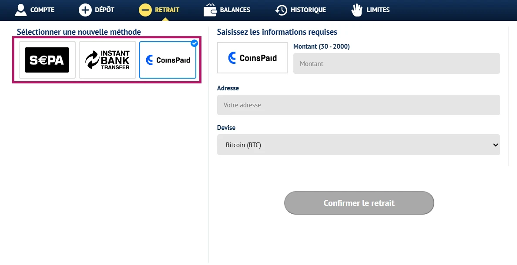Image resolution: width=517 pixels, height=265 pixels.
Task: Click the Balances wallet icon
Action: (210, 10)
